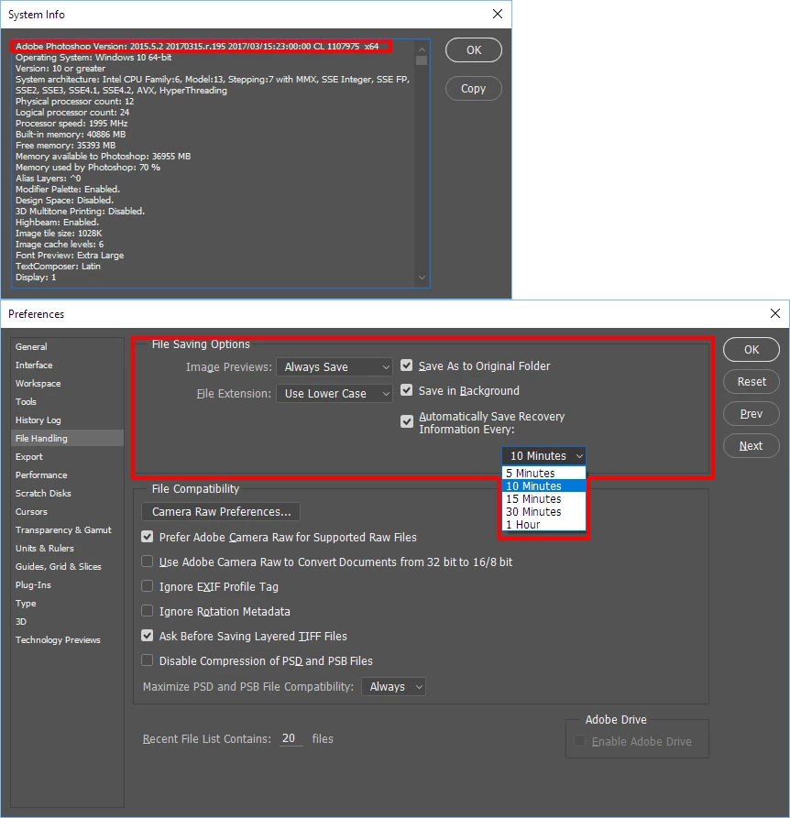
Task: Open the Image Previews dropdown
Action: (x=334, y=366)
